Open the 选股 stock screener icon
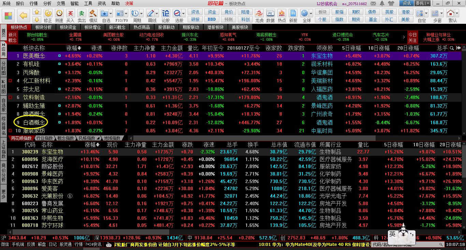Image resolution: width=466 pixels, height=250 pixels. (177, 13)
